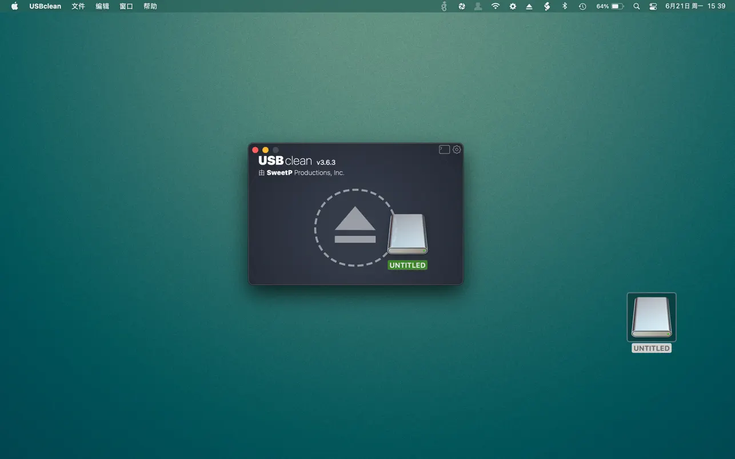735x459 pixels.
Task: Open the 文件 menu
Action: pyautogui.click(x=78, y=6)
